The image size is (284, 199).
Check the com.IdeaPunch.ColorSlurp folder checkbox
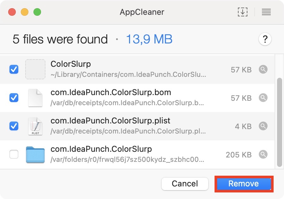[x=14, y=155]
